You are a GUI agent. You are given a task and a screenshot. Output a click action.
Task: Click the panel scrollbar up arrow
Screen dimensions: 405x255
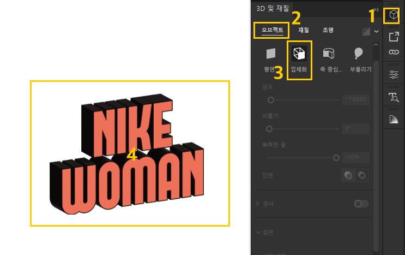click(x=376, y=45)
